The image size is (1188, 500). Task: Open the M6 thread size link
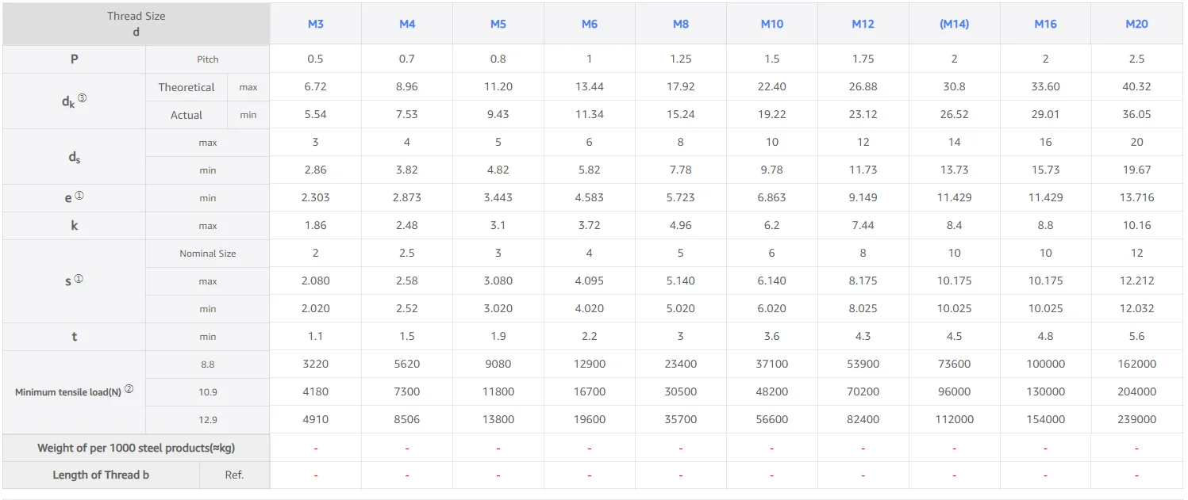[x=590, y=24]
